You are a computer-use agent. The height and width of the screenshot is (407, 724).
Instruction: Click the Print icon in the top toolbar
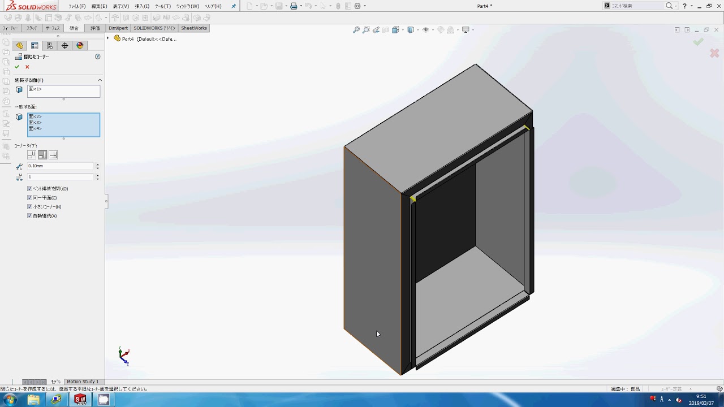click(x=294, y=6)
